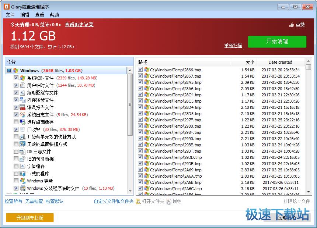Sort by the 大小 column header
Viewport: 317px width, 228px height.
click(x=243, y=62)
